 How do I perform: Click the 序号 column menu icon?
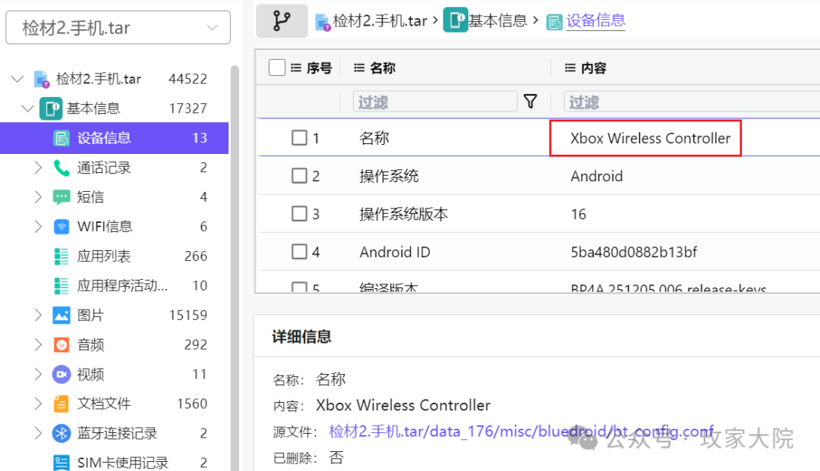[x=296, y=68]
